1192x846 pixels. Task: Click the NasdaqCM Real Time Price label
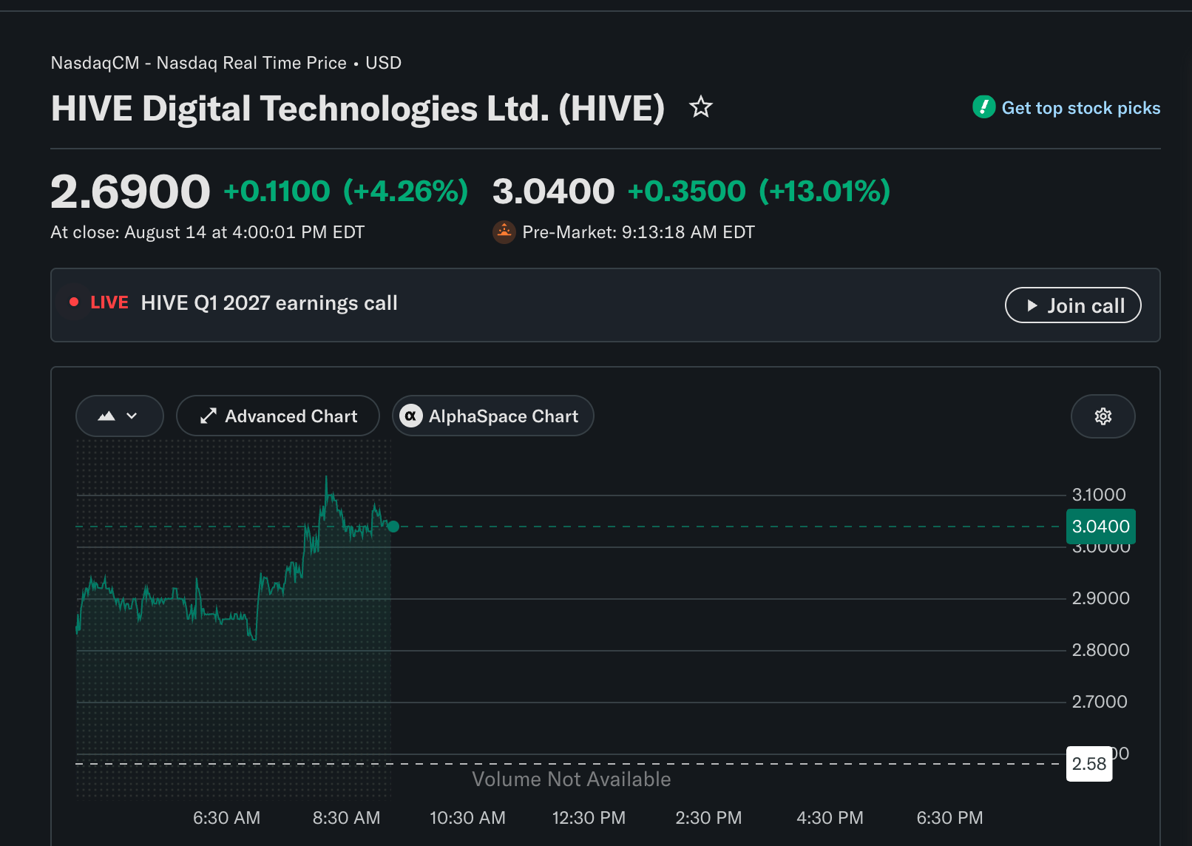coord(226,63)
